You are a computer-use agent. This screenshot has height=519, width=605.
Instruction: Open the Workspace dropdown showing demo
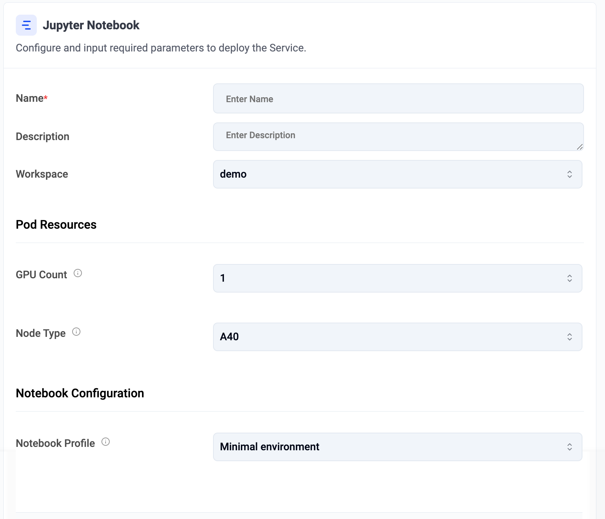[398, 174]
